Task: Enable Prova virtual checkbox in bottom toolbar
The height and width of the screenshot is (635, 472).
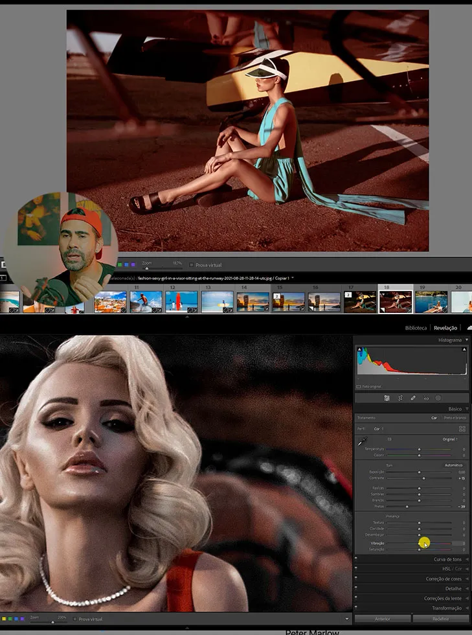Action: point(74,619)
